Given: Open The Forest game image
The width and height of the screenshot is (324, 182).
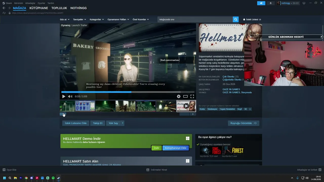Looking at the screenshot, I should point(233,150).
